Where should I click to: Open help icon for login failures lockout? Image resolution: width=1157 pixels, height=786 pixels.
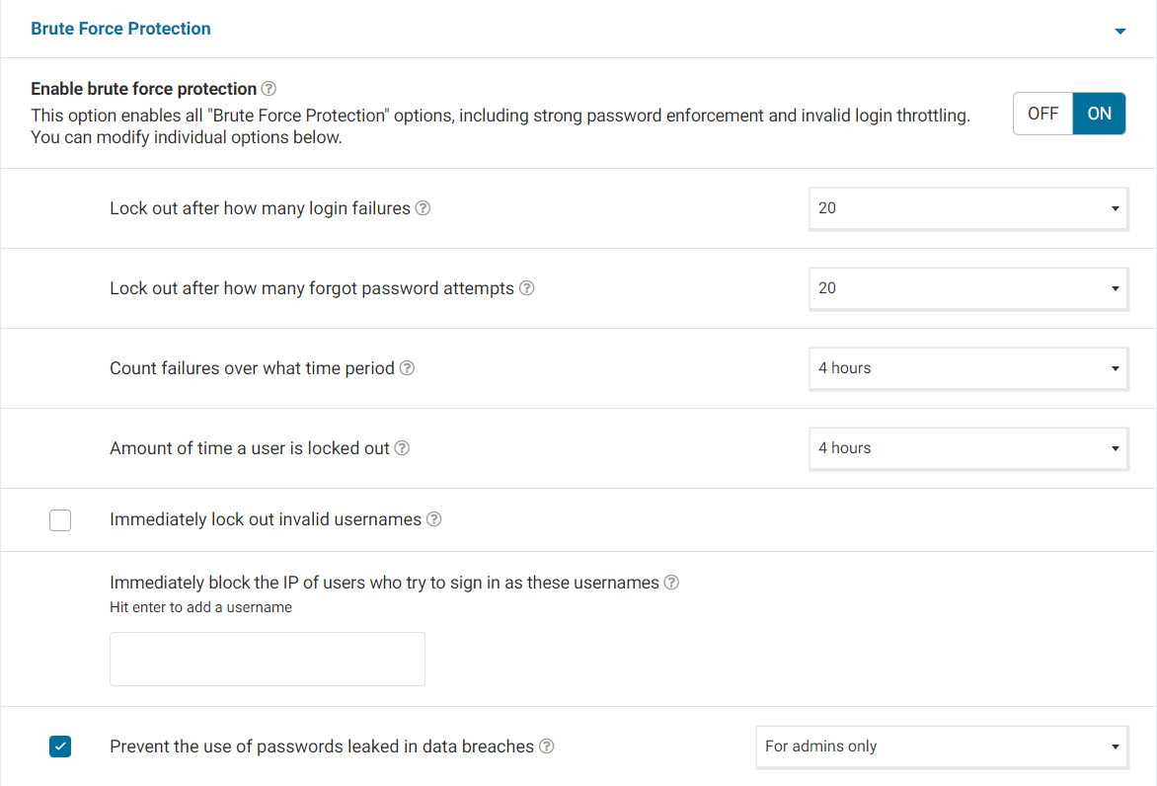pyautogui.click(x=423, y=208)
